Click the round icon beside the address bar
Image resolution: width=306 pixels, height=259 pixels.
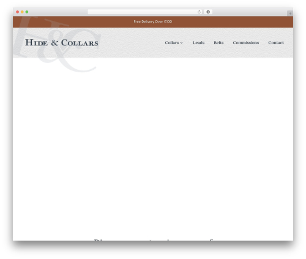point(208,12)
